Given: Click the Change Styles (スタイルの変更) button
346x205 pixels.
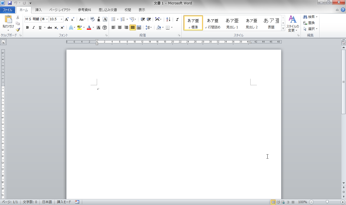Looking at the screenshot, I should pyautogui.click(x=293, y=24).
